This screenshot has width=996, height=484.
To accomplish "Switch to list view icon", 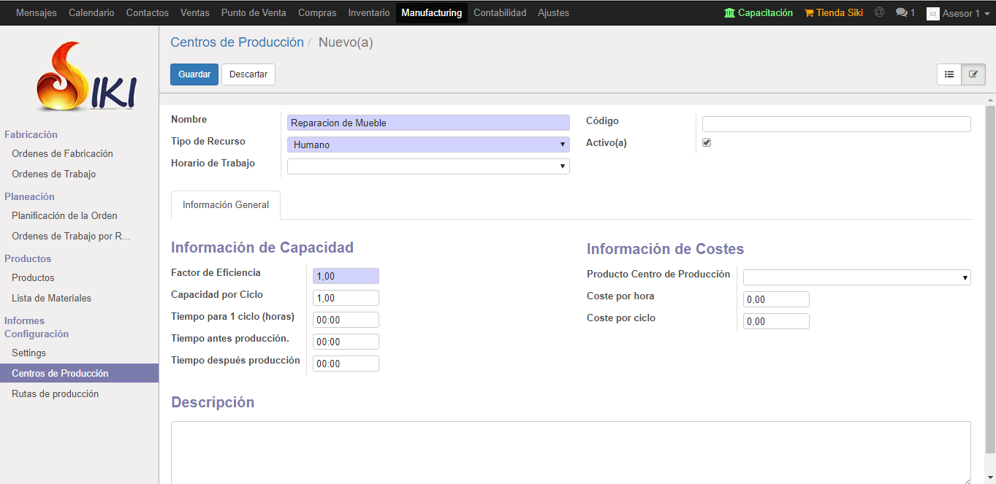I will click(949, 74).
